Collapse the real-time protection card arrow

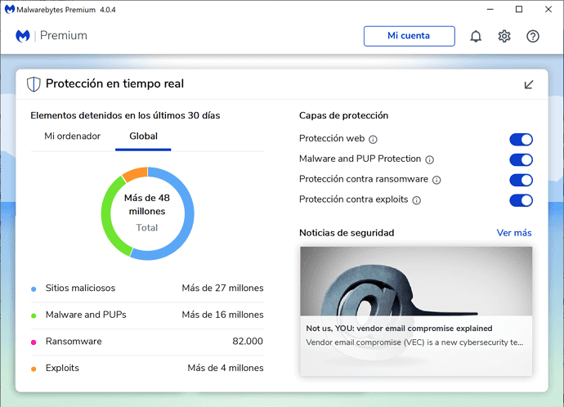(528, 84)
